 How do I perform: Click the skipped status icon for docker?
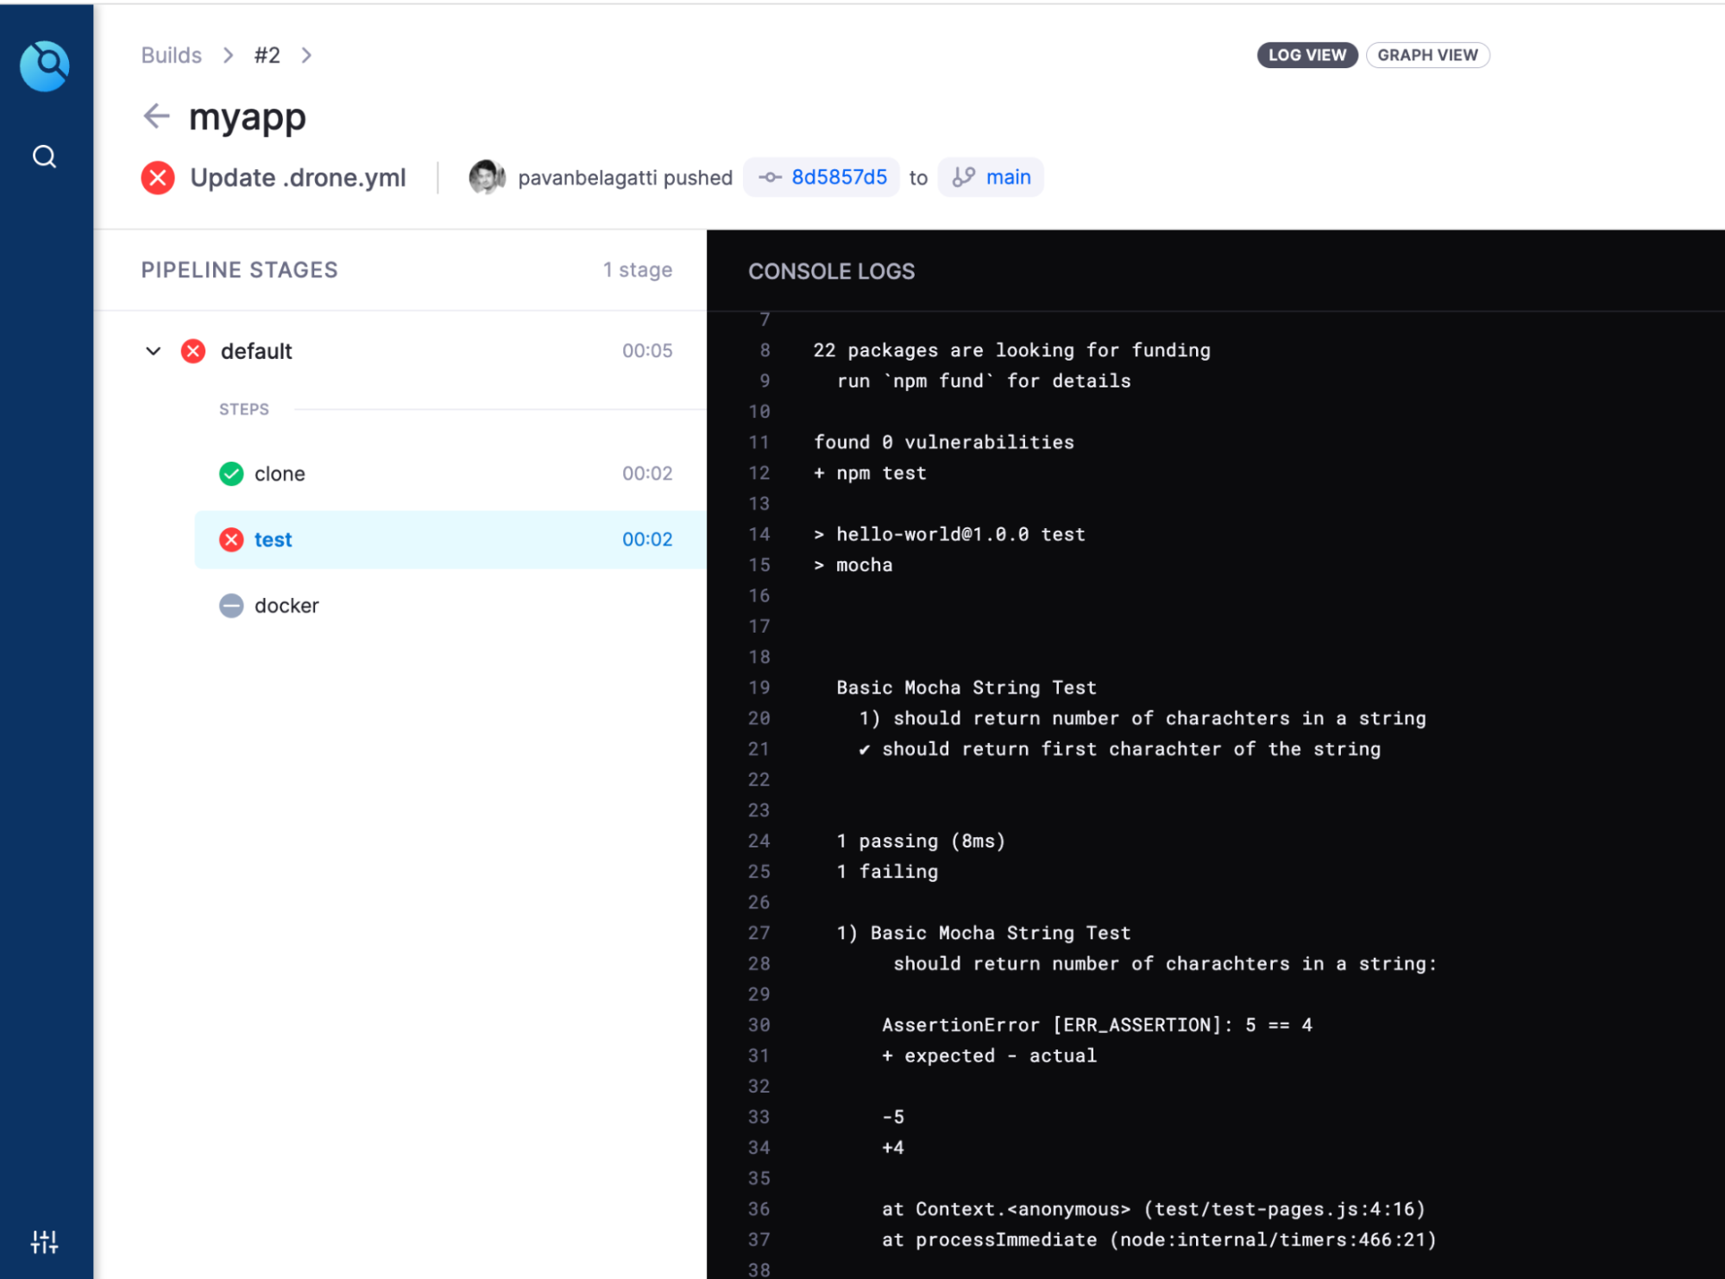click(x=231, y=606)
